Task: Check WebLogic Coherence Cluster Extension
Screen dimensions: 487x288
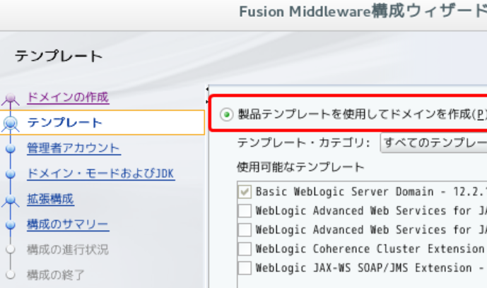Action: click(245, 249)
